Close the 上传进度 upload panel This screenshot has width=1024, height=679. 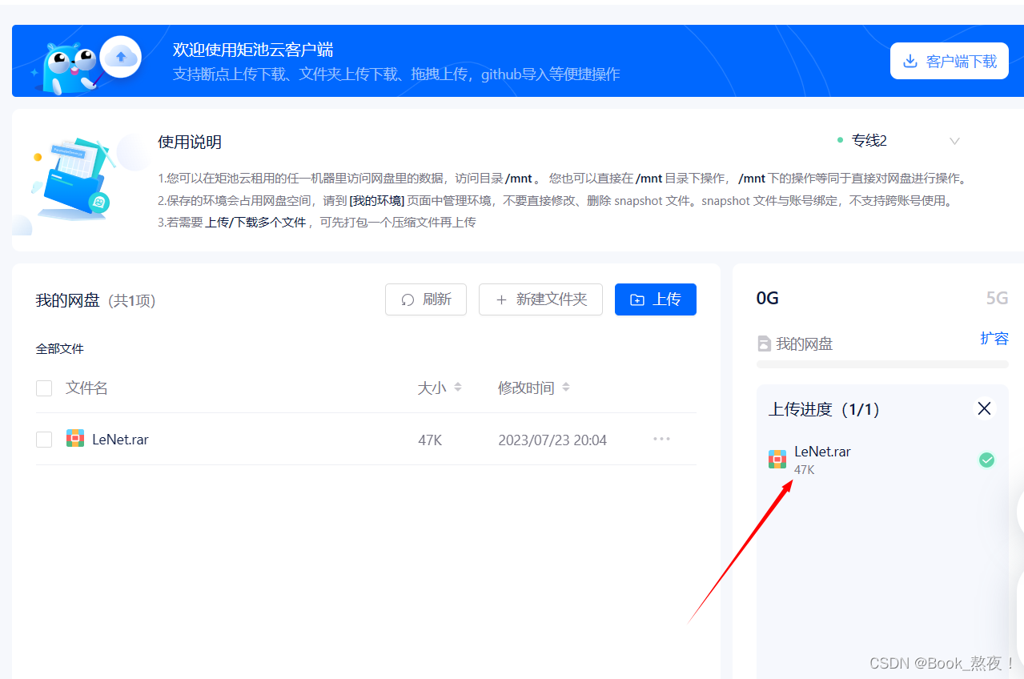coord(985,409)
